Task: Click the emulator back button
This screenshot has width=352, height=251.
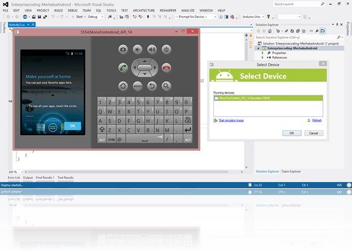Action: pyautogui.click(x=152, y=86)
